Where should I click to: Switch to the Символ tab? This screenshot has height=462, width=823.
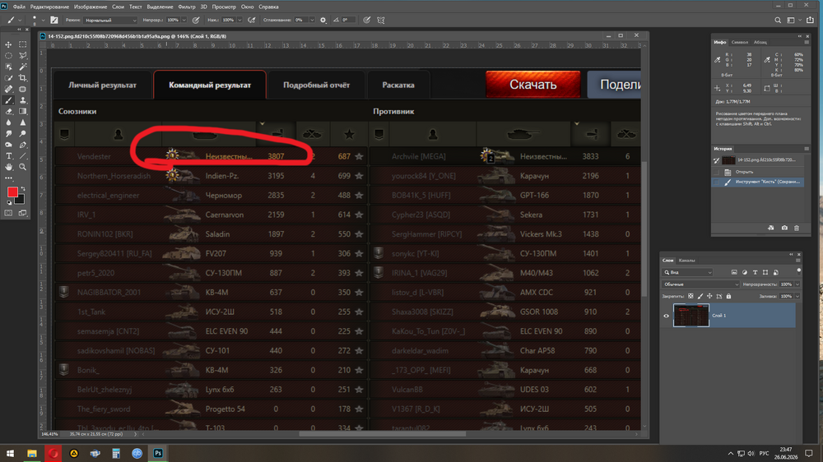[739, 42]
